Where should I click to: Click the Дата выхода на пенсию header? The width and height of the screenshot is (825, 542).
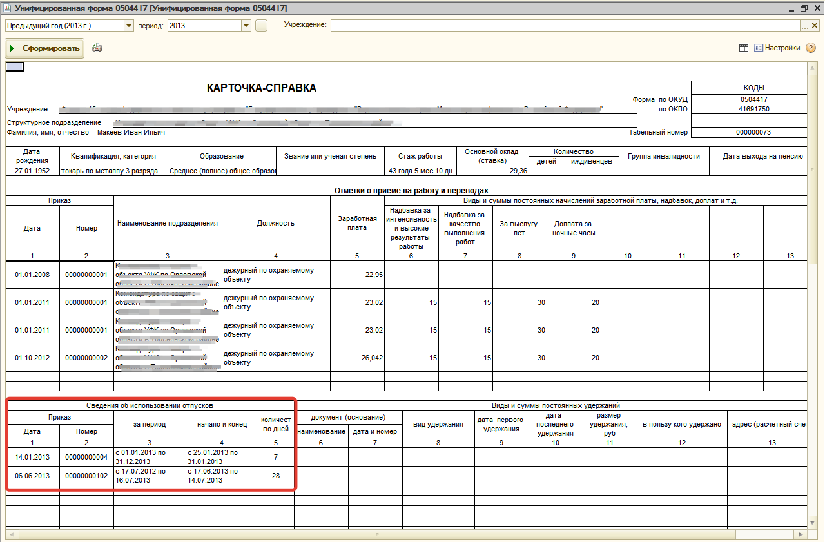point(762,156)
